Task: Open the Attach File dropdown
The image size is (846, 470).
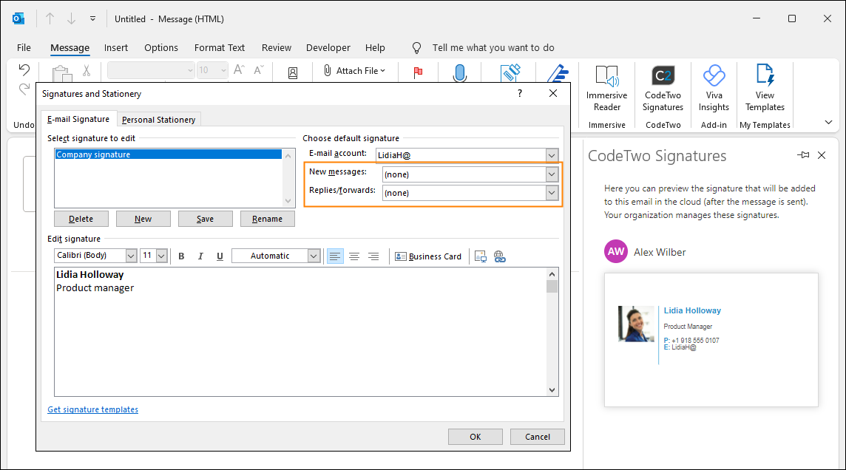Action: click(355, 71)
